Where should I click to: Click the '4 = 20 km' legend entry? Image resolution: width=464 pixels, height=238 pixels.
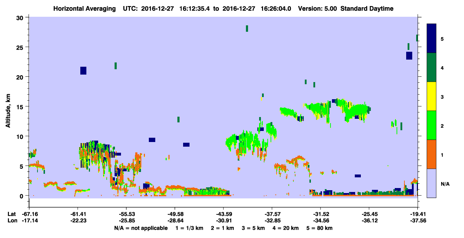click(285, 228)
